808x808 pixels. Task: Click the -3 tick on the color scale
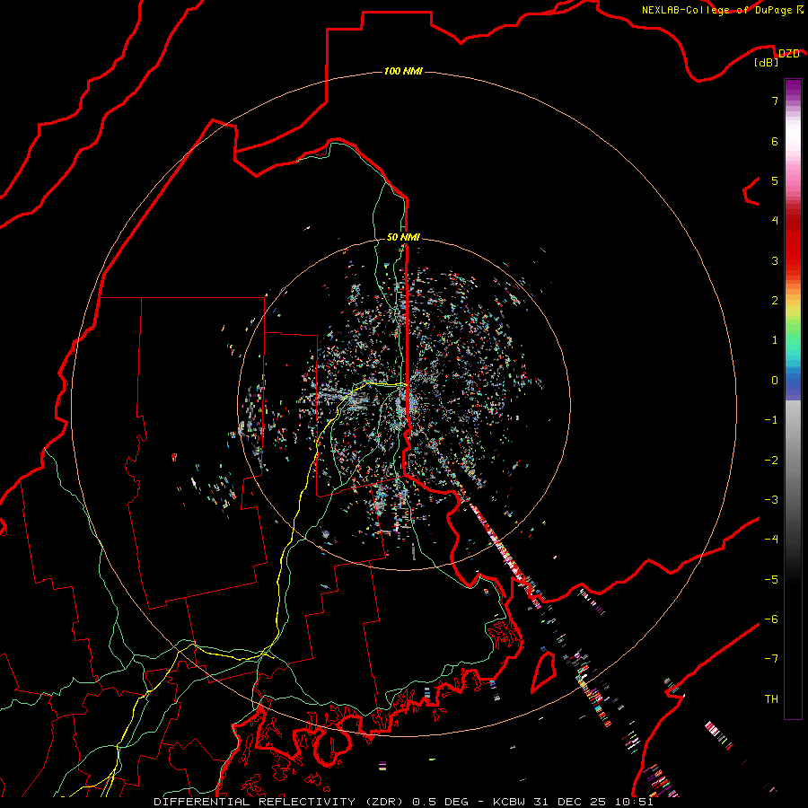coord(771,500)
